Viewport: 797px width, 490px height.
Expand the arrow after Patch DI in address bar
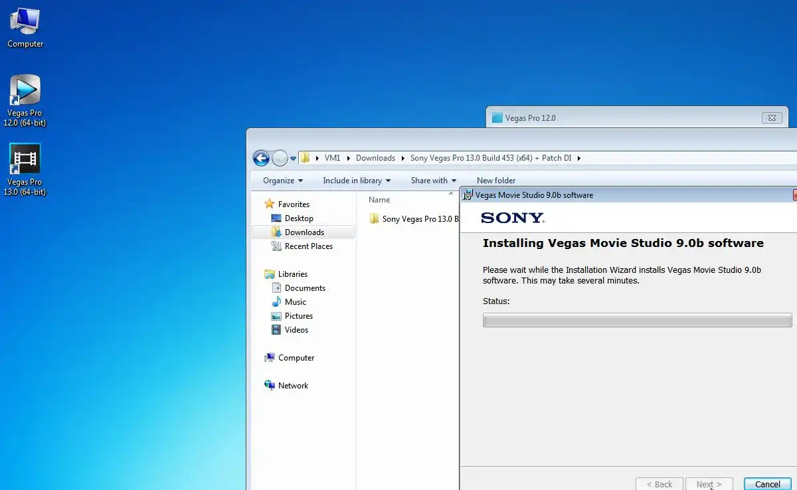pyautogui.click(x=578, y=158)
